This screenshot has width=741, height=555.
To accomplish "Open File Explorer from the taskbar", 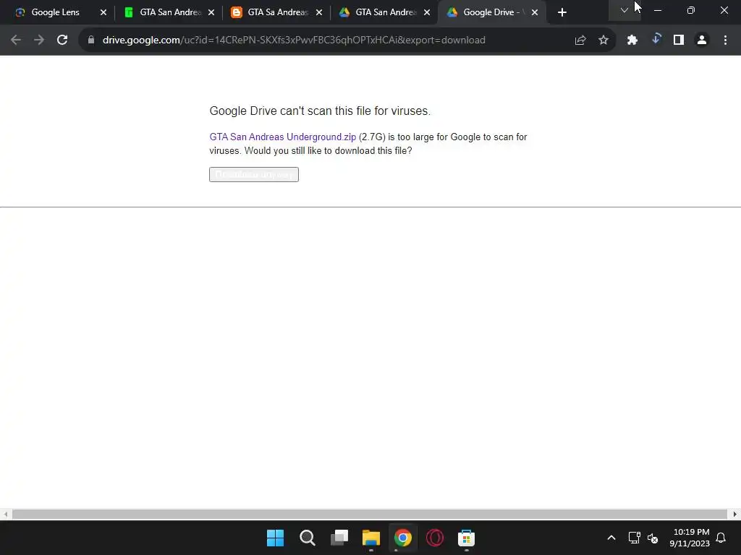I will pyautogui.click(x=371, y=538).
